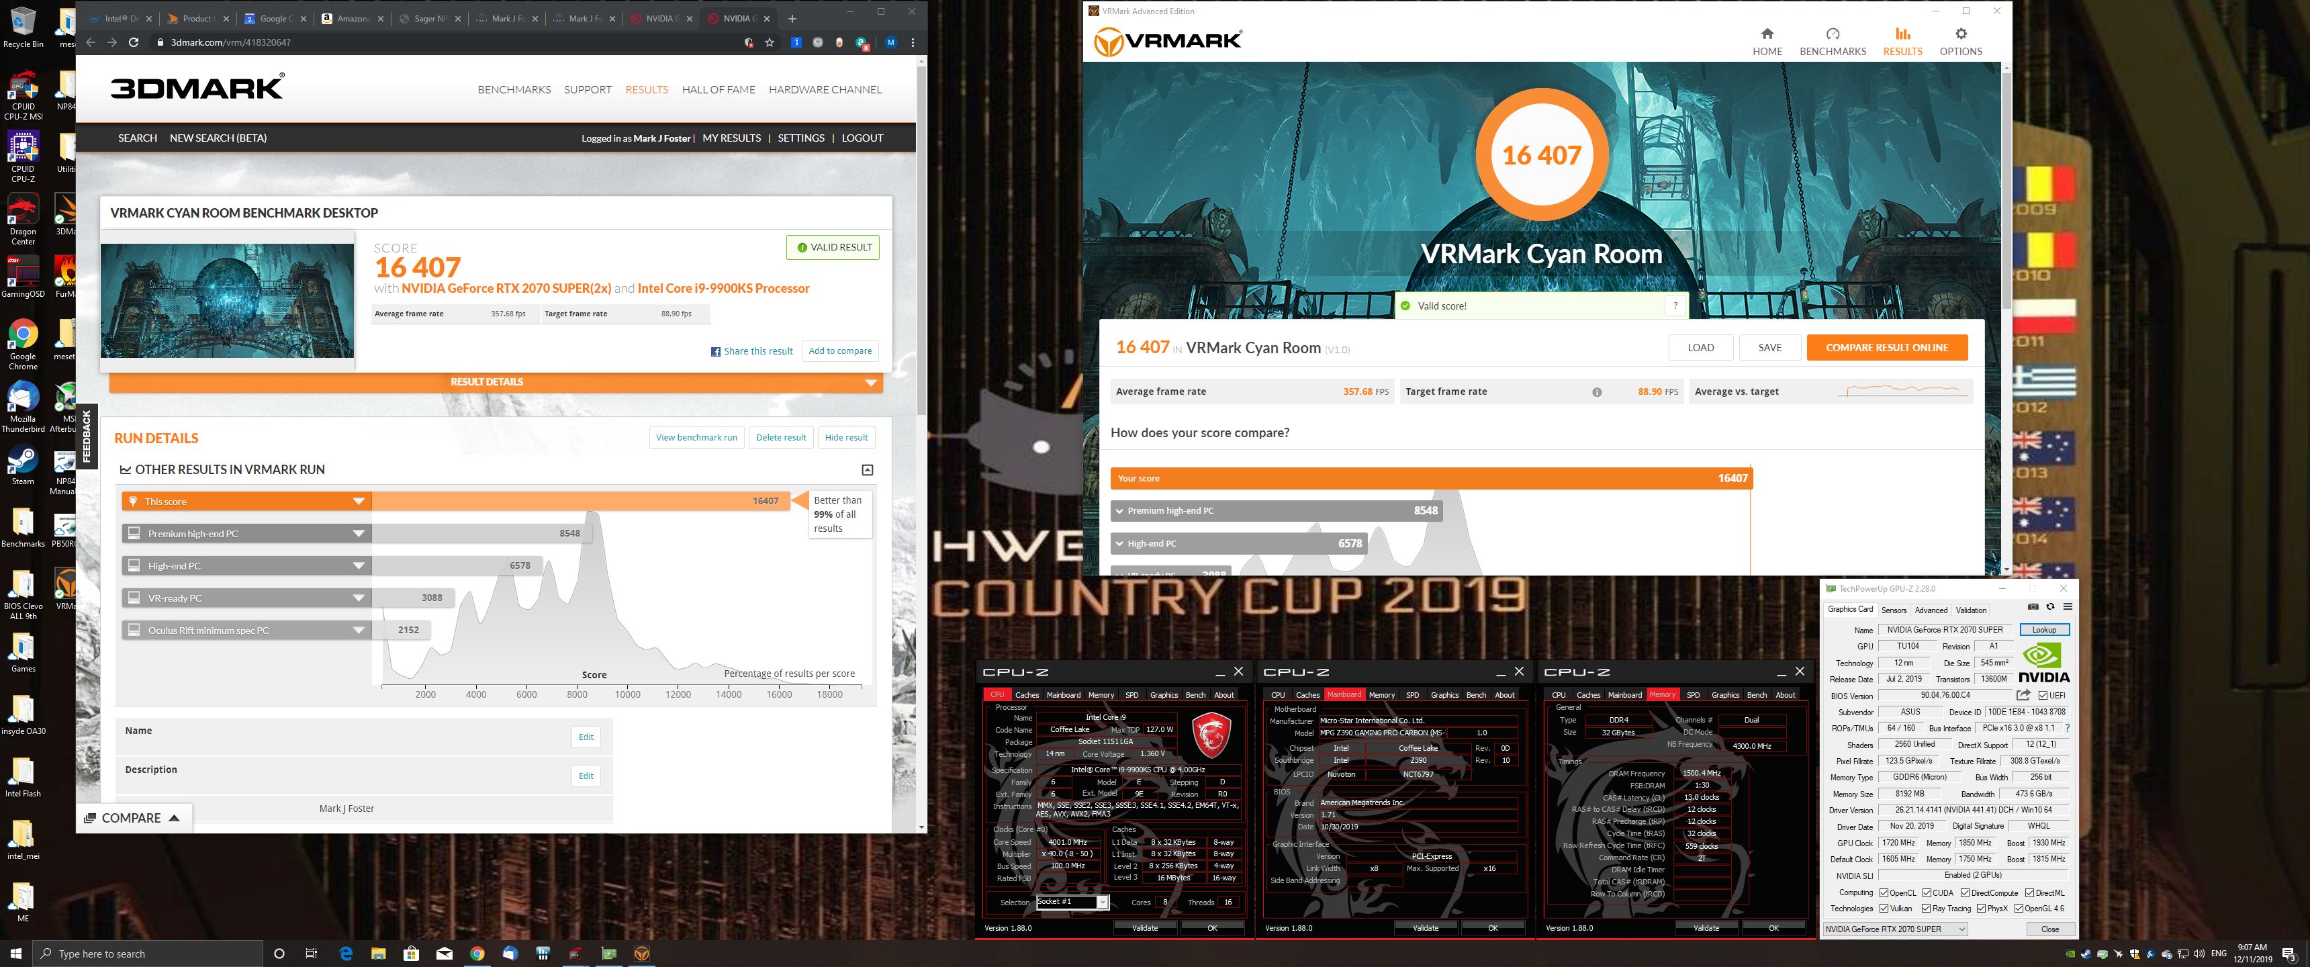Open BENCHMARKS in the 3DMark website menu
Image resolution: width=2310 pixels, height=967 pixels.
pyautogui.click(x=514, y=90)
